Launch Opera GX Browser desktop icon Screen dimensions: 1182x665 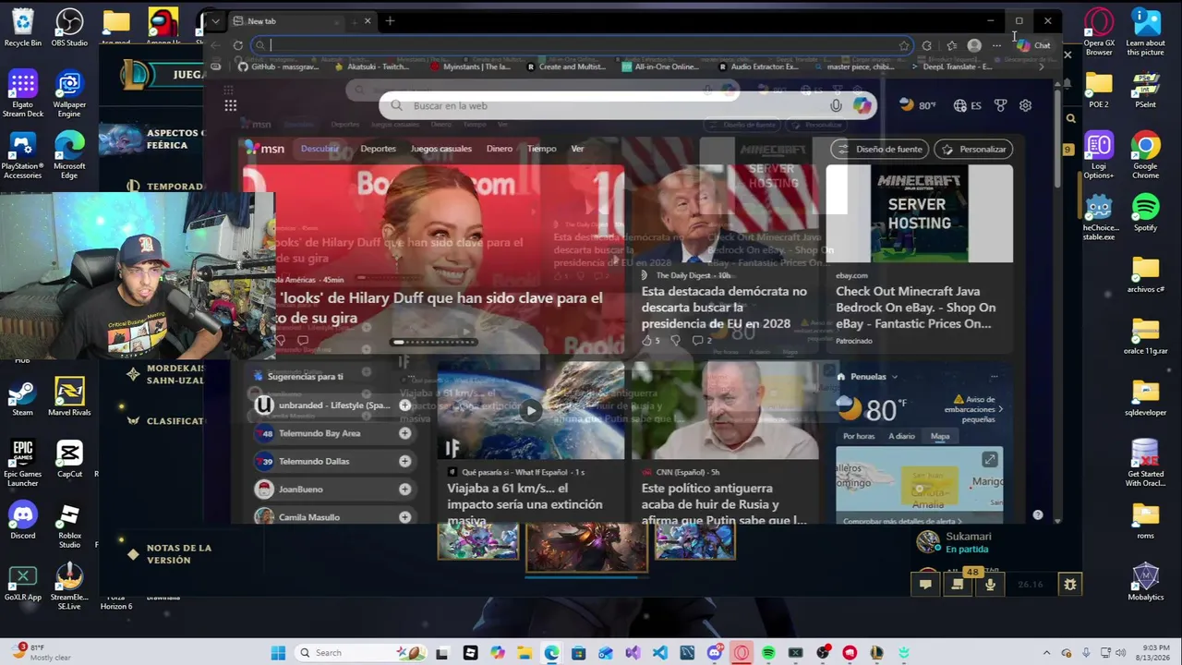point(1099,32)
